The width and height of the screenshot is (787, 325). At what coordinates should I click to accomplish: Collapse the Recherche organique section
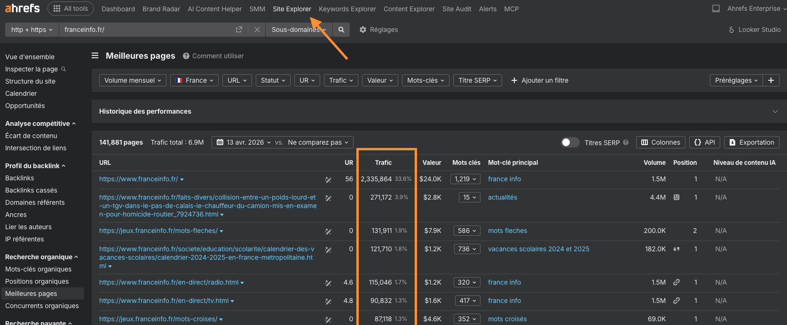coord(42,257)
